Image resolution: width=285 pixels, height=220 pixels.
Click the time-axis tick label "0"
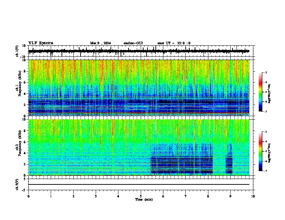[28, 196]
